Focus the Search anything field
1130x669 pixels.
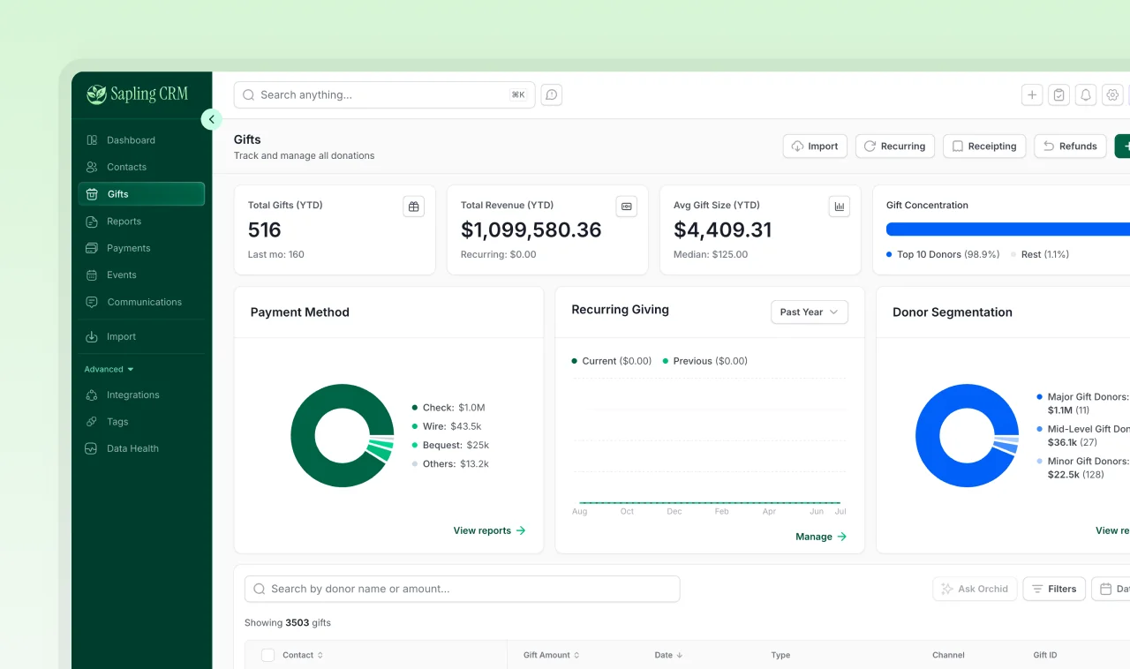click(x=384, y=95)
